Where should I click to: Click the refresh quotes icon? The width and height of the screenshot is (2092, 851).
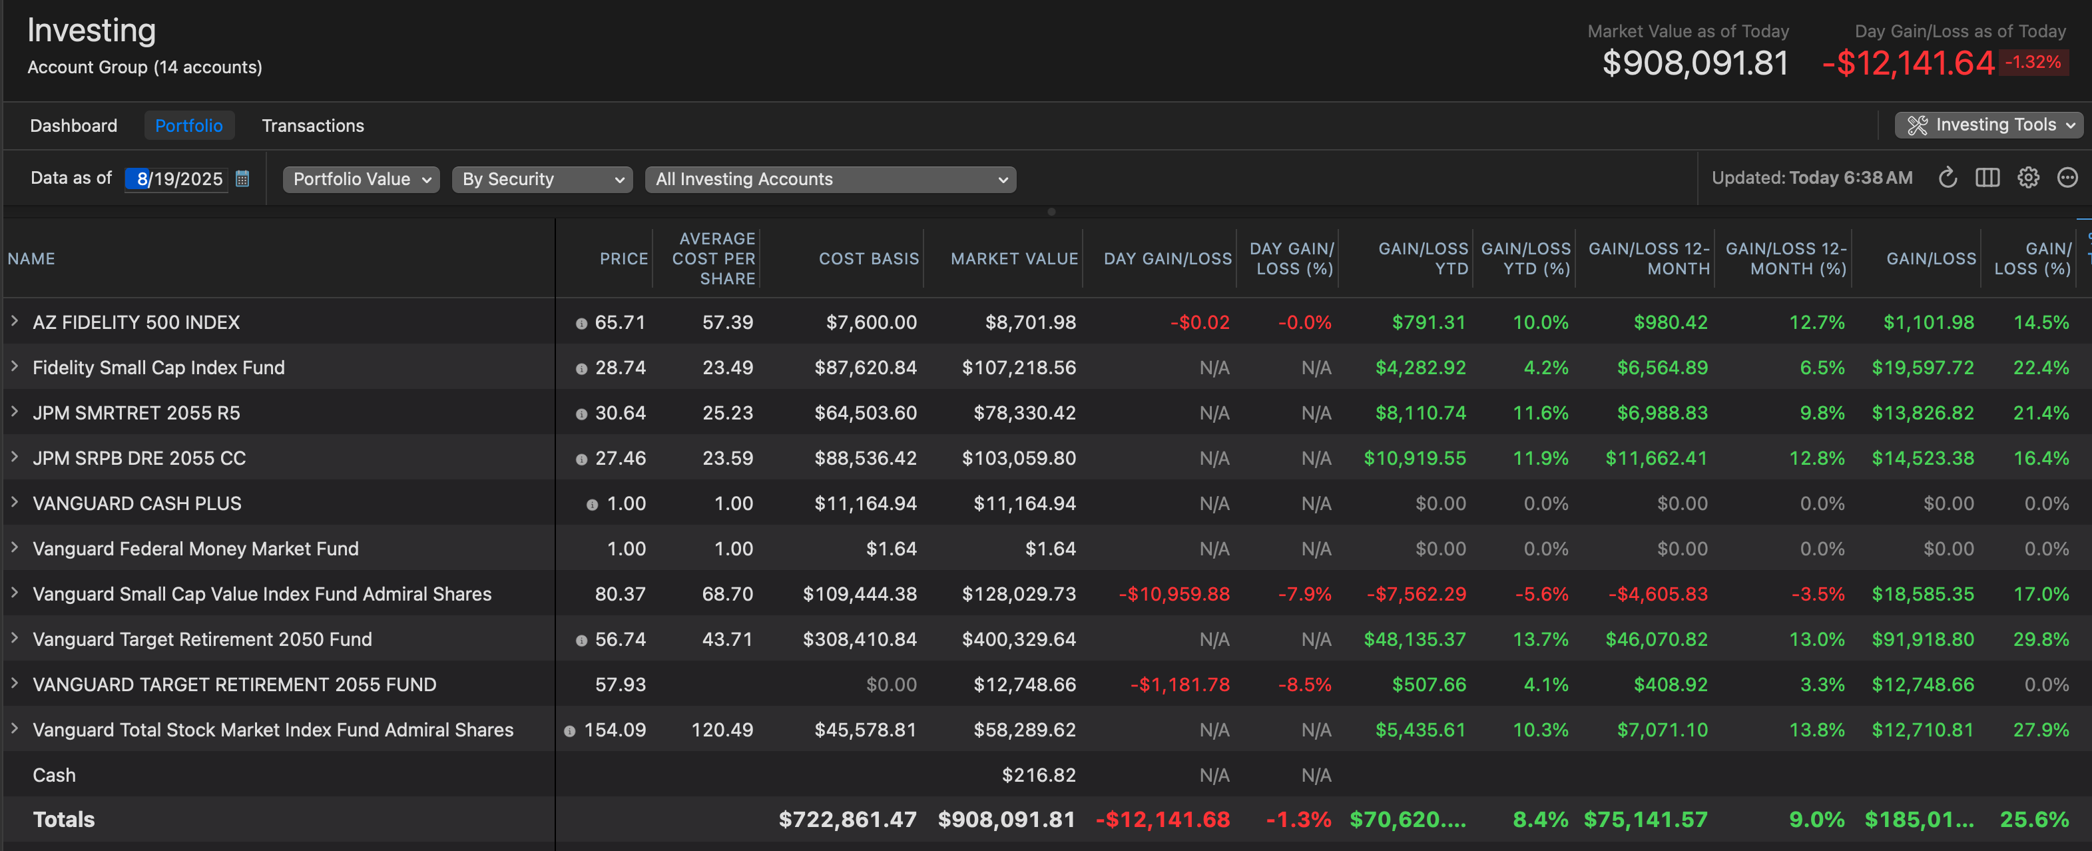tap(1948, 178)
